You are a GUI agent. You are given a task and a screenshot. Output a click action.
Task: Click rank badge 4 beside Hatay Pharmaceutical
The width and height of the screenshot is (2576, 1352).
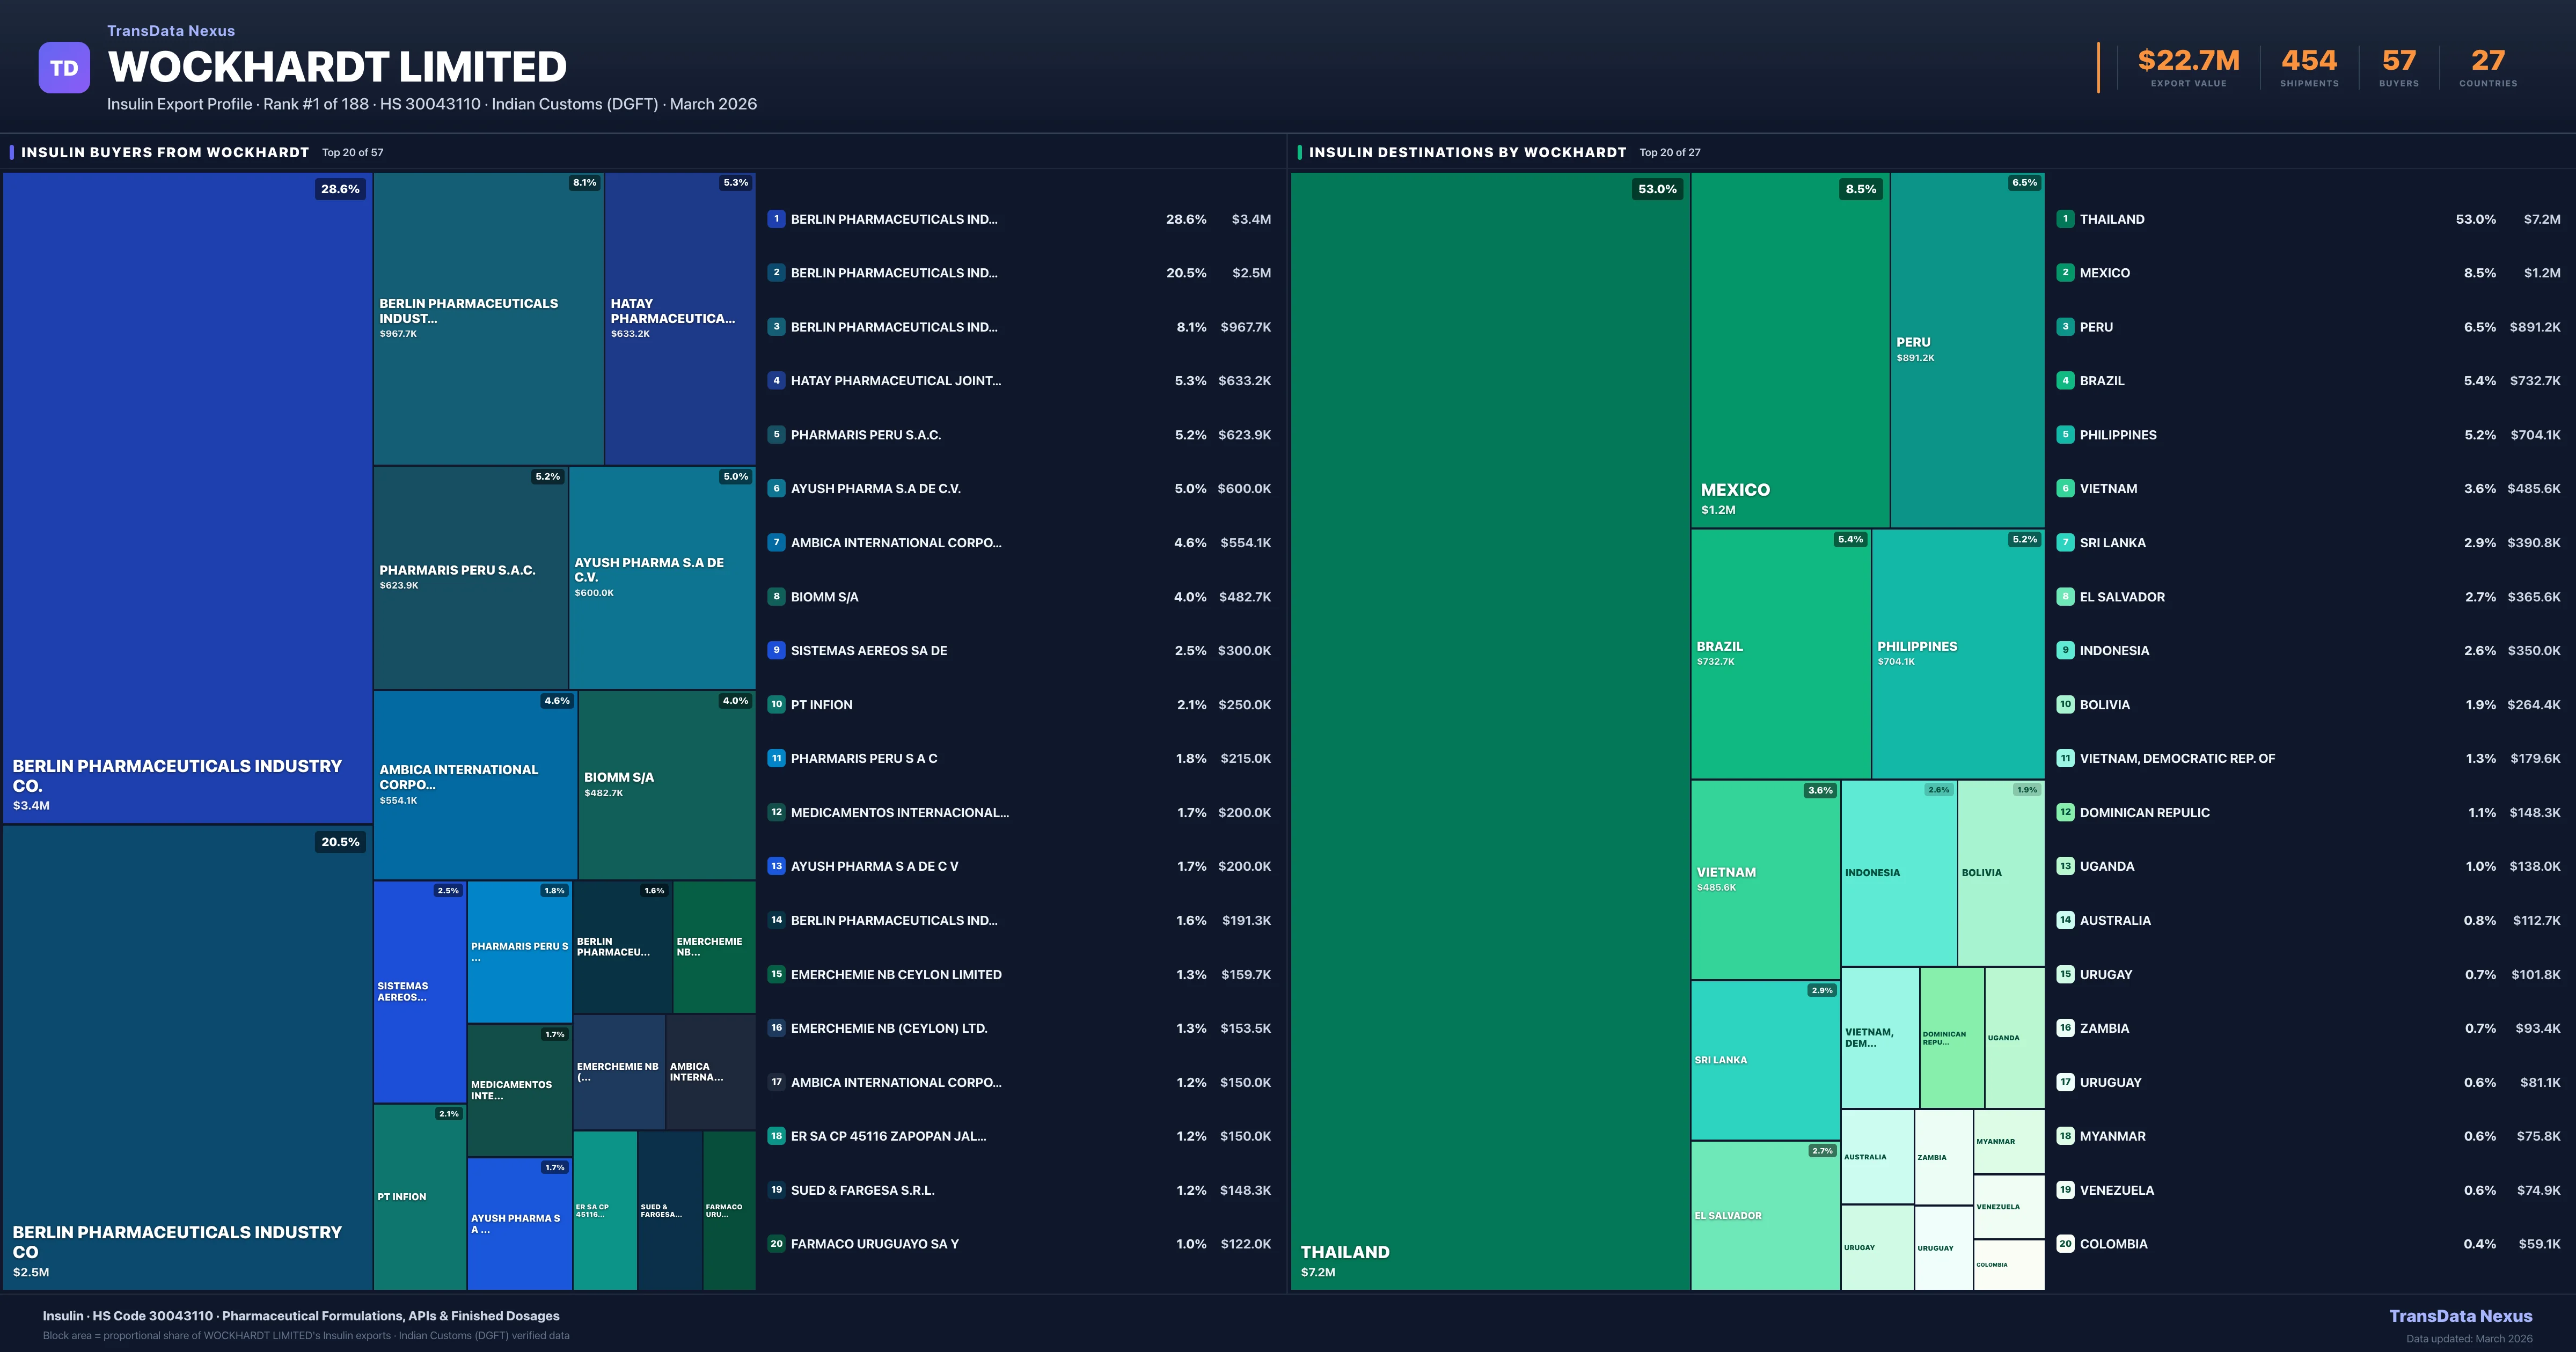(776, 381)
